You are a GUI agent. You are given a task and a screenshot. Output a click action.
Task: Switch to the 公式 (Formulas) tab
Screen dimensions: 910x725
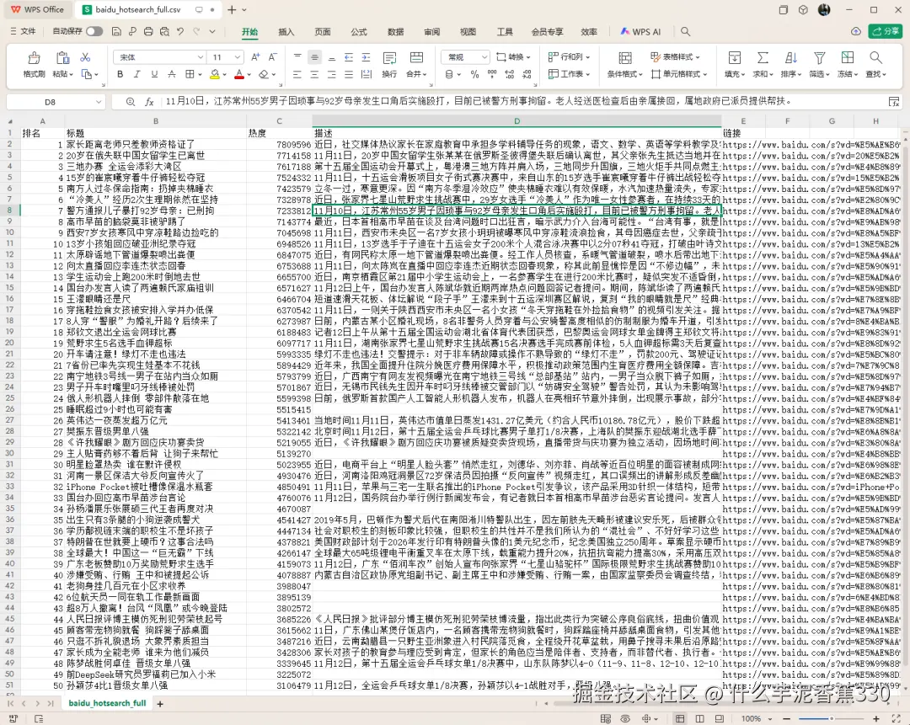point(359,31)
